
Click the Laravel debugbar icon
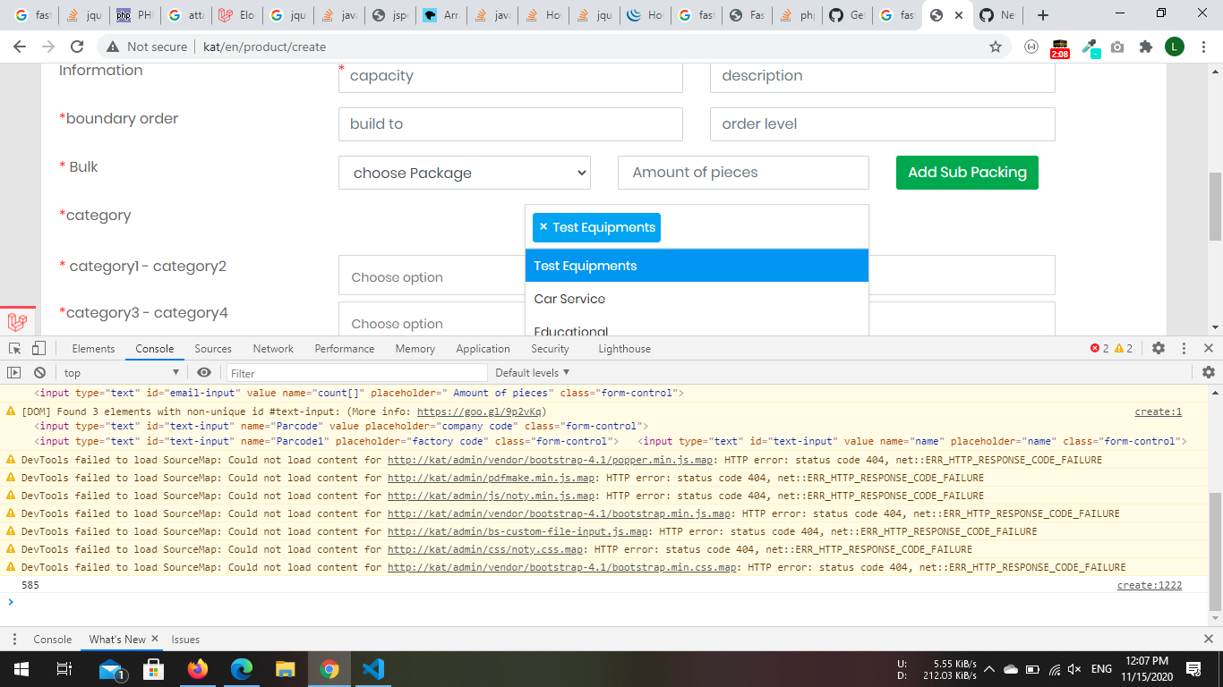click(17, 322)
